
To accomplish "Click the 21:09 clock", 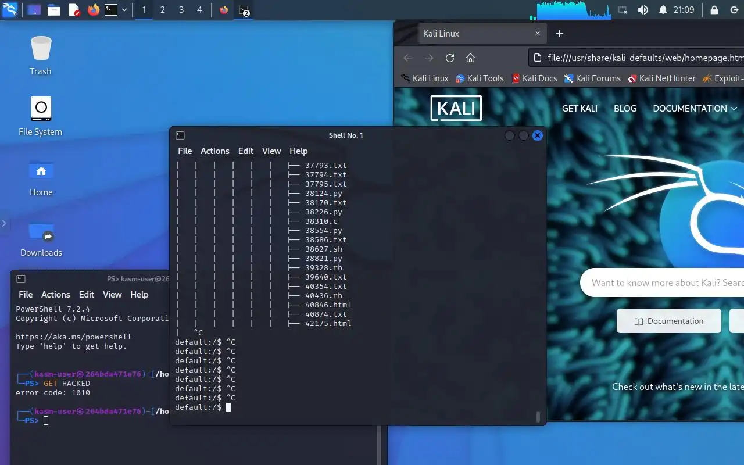I will [684, 10].
